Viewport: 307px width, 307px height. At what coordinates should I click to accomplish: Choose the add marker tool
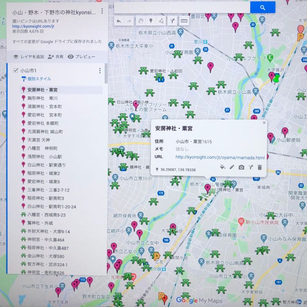pos(151,21)
